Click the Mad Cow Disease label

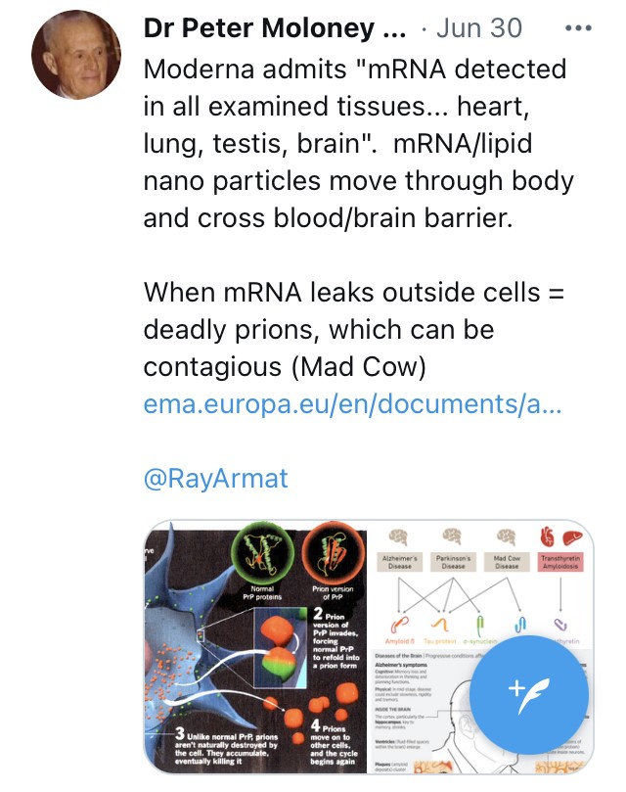pos(506,561)
